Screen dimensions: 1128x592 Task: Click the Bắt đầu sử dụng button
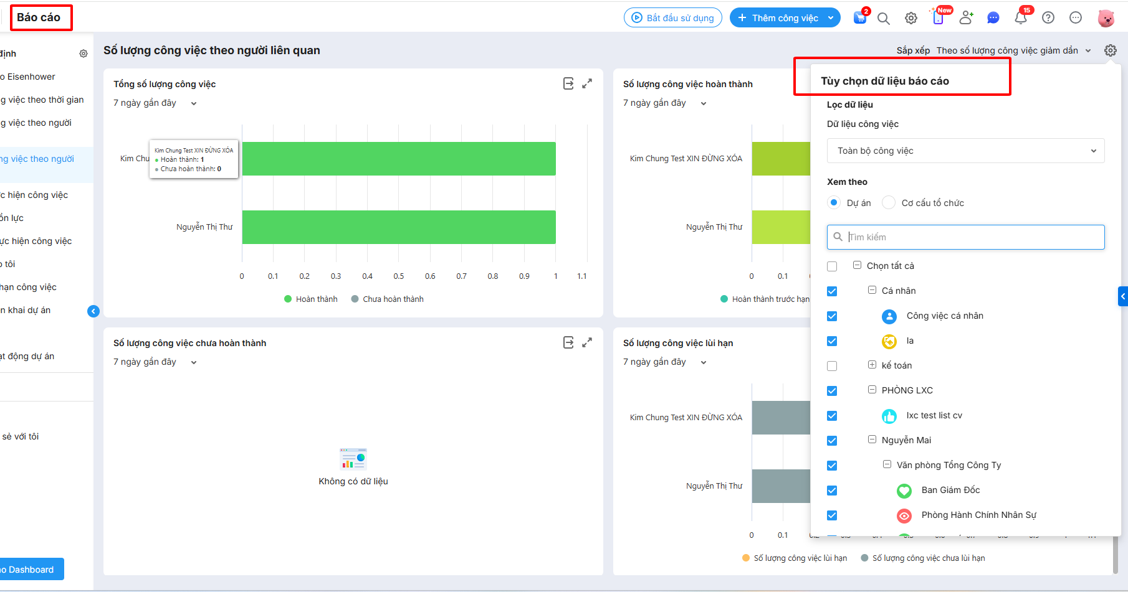(673, 18)
